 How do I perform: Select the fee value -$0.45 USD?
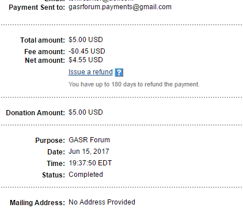coord(87,51)
